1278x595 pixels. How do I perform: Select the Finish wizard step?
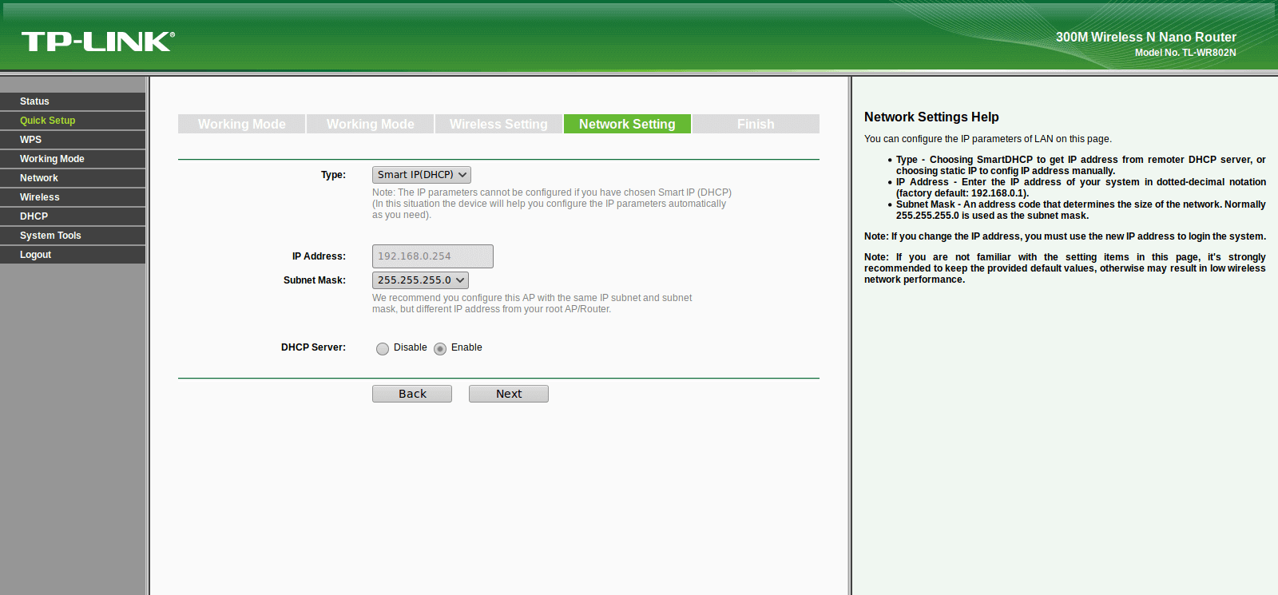click(x=756, y=124)
